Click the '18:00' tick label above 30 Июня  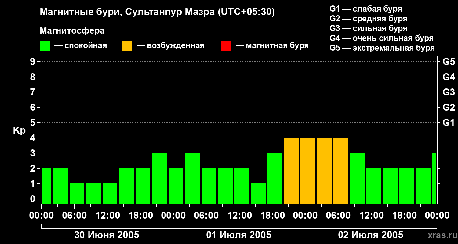pos(140,216)
